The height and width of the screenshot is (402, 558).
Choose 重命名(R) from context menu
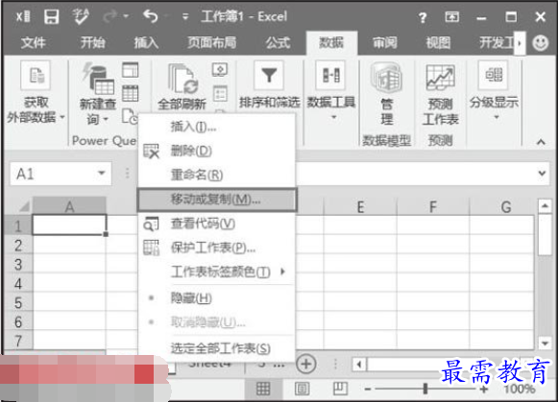tap(216, 175)
